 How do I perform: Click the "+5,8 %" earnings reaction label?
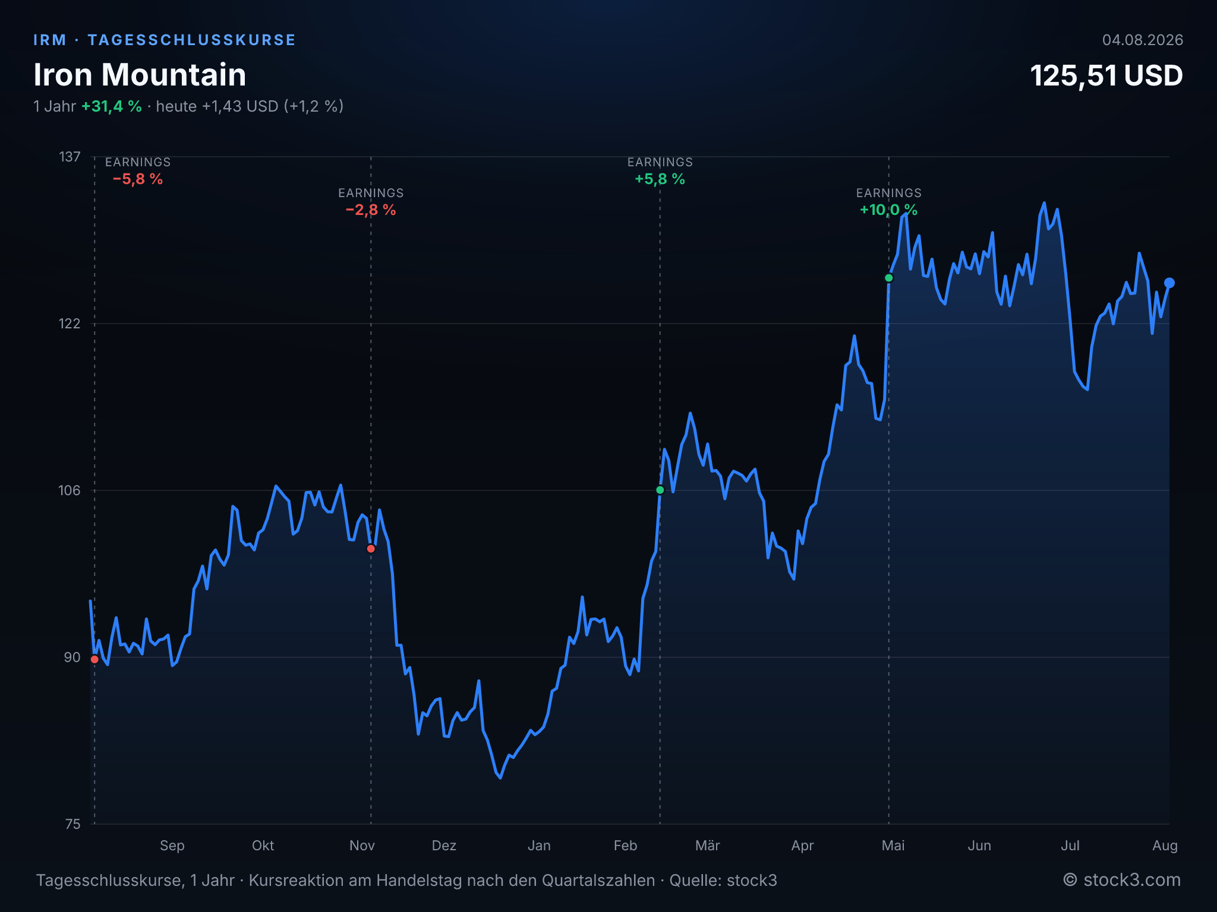[660, 179]
